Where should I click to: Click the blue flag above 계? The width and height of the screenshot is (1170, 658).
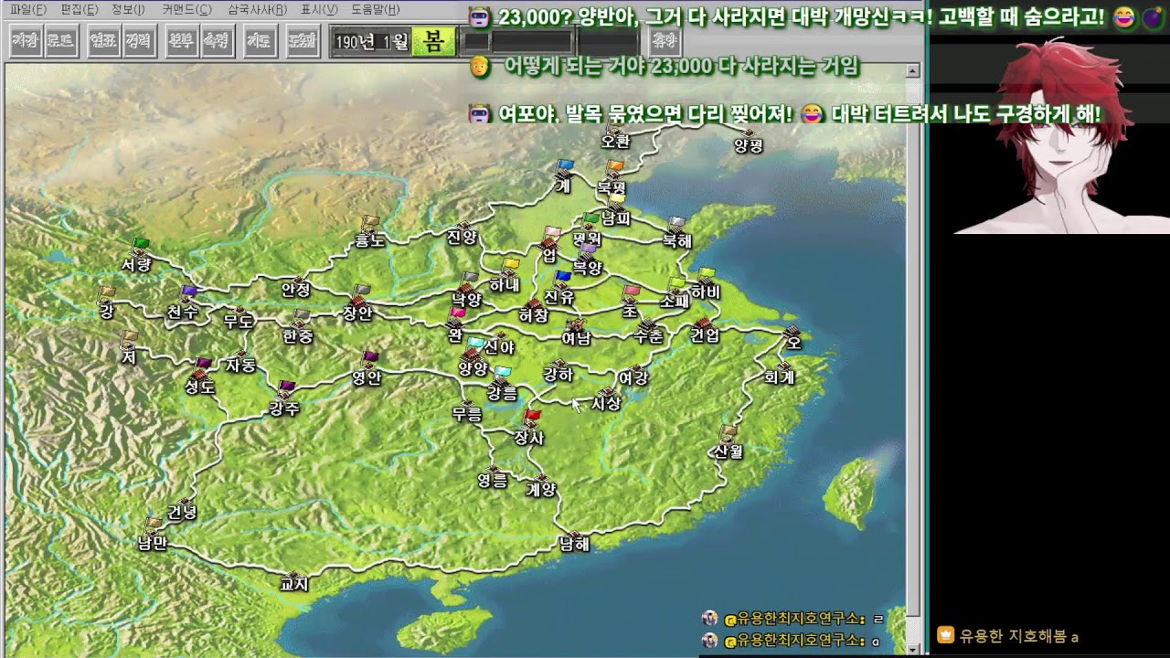(566, 167)
